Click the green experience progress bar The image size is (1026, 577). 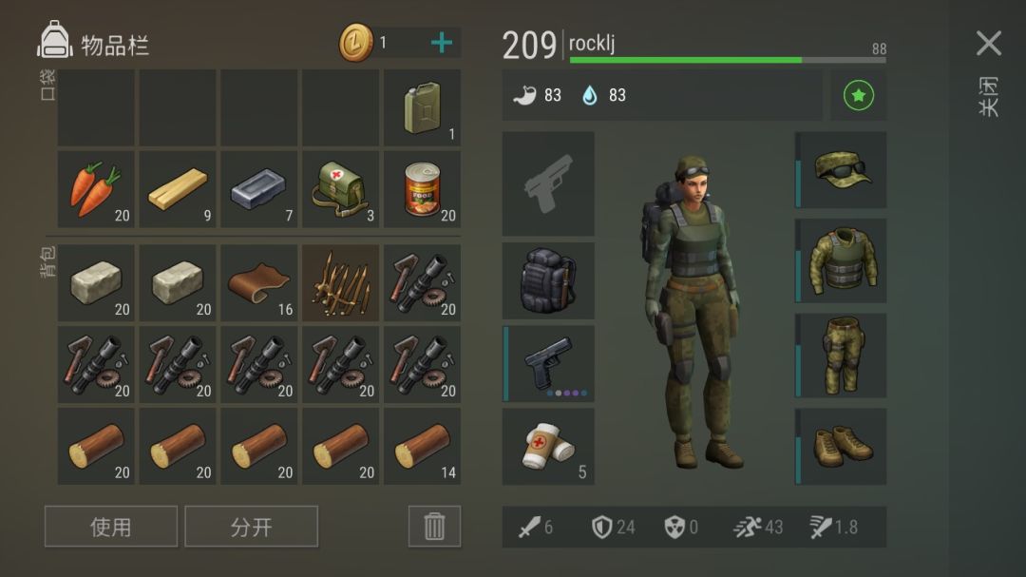click(728, 60)
